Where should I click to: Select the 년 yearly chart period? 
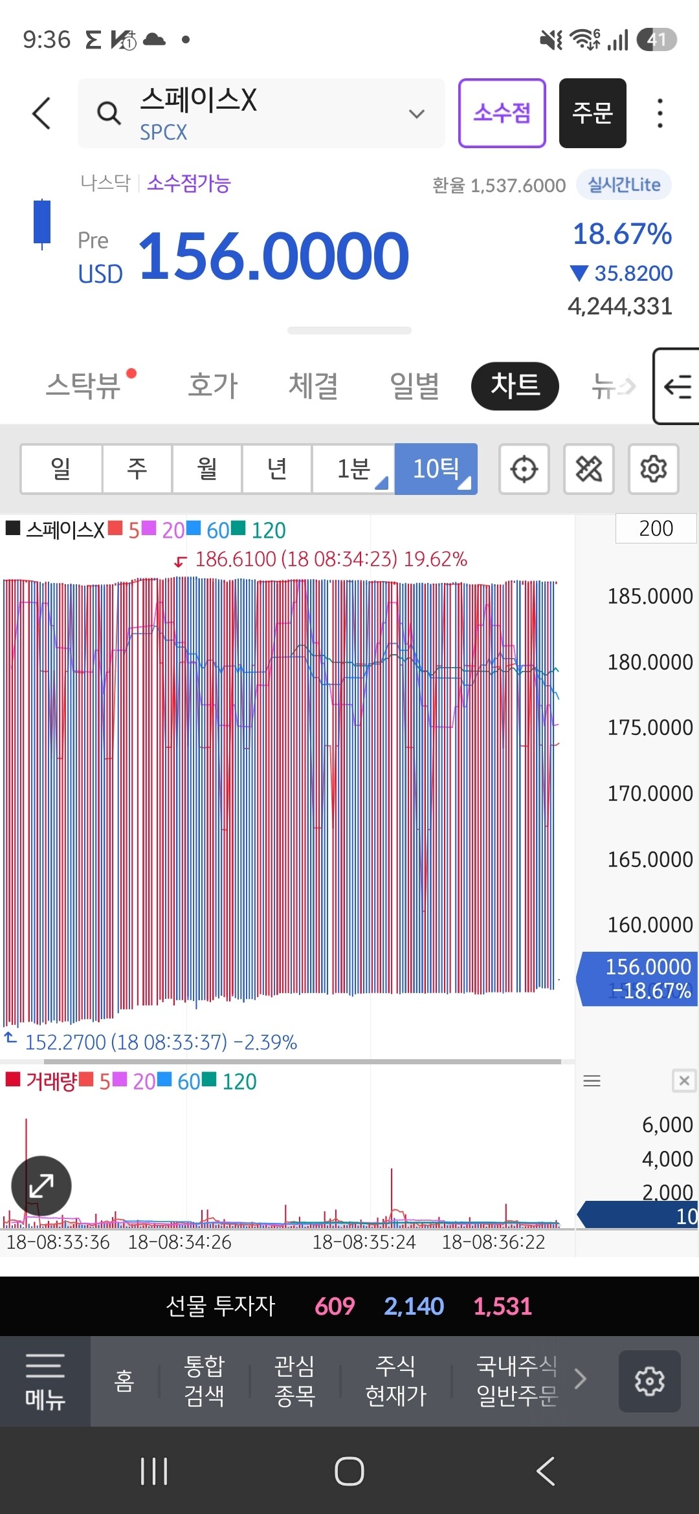click(276, 468)
